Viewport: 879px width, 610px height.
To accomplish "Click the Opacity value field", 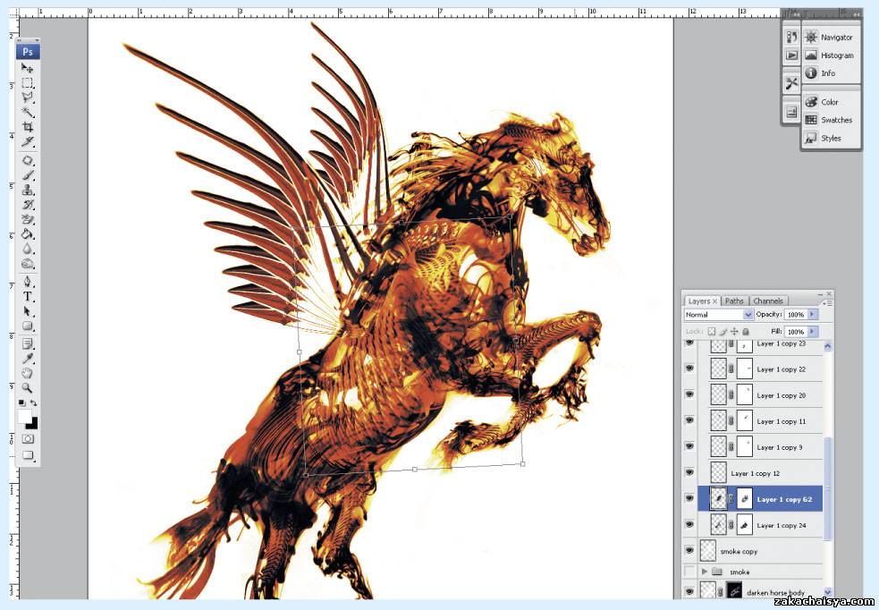I will click(x=795, y=315).
